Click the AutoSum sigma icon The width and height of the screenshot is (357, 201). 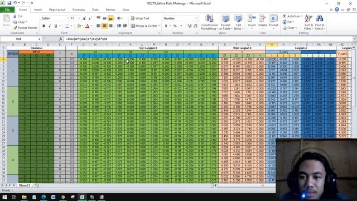pyautogui.click(x=284, y=16)
